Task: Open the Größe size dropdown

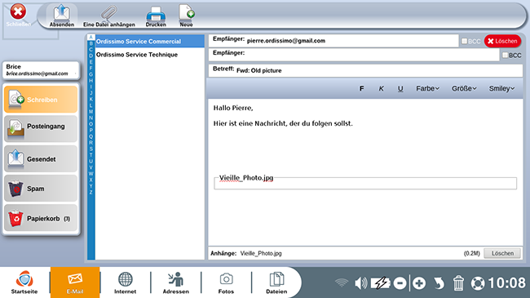Action: tap(464, 88)
